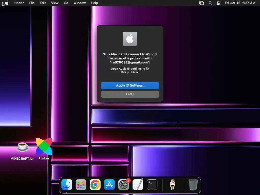Open the File menu
Viewport: 260px width, 195px height.
pyautogui.click(x=32, y=3)
